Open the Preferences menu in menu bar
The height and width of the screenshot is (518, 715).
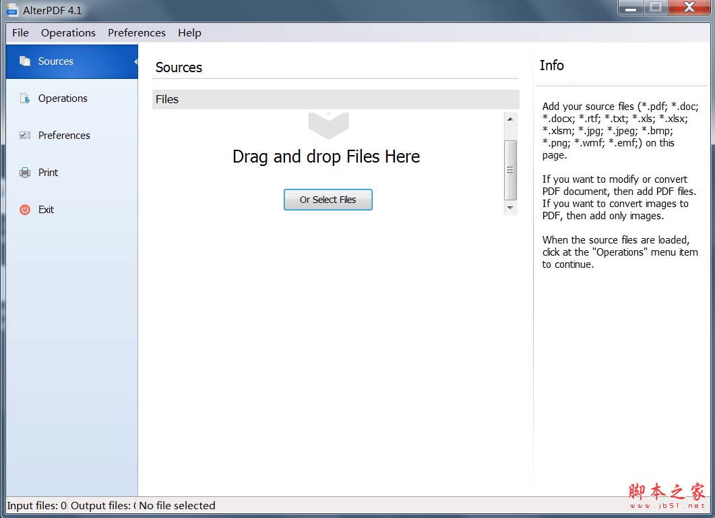pos(136,33)
